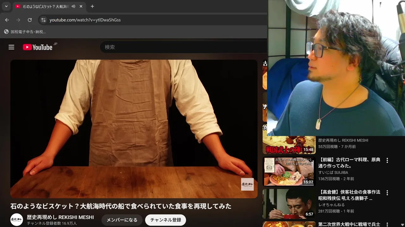Open the 第二次世界大戦中に戦場で兵士 video title

(349, 224)
